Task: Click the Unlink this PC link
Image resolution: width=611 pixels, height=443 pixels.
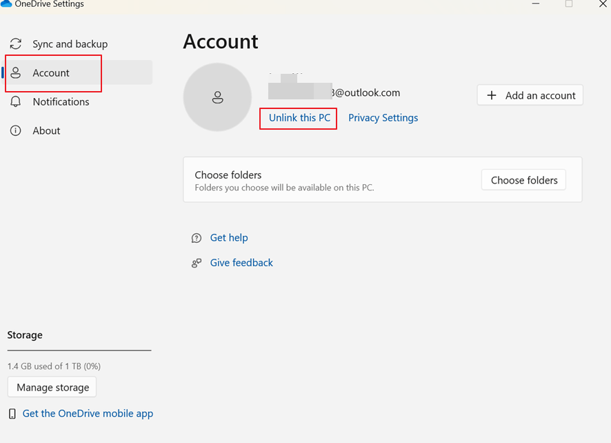Action: (300, 118)
